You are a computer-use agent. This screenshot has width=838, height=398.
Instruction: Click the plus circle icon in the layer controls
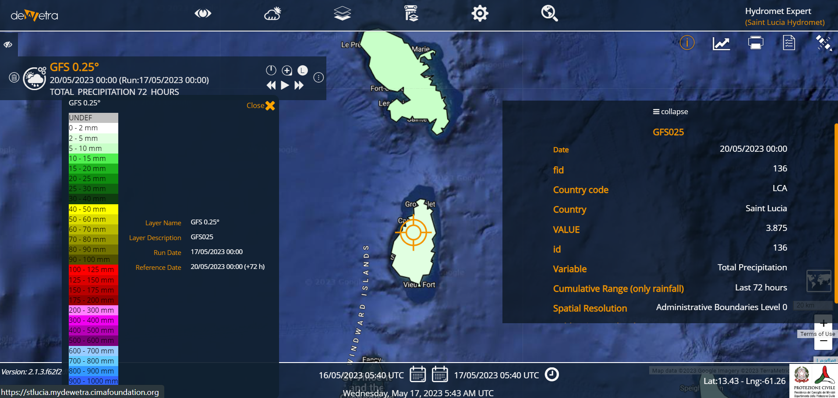(x=287, y=70)
